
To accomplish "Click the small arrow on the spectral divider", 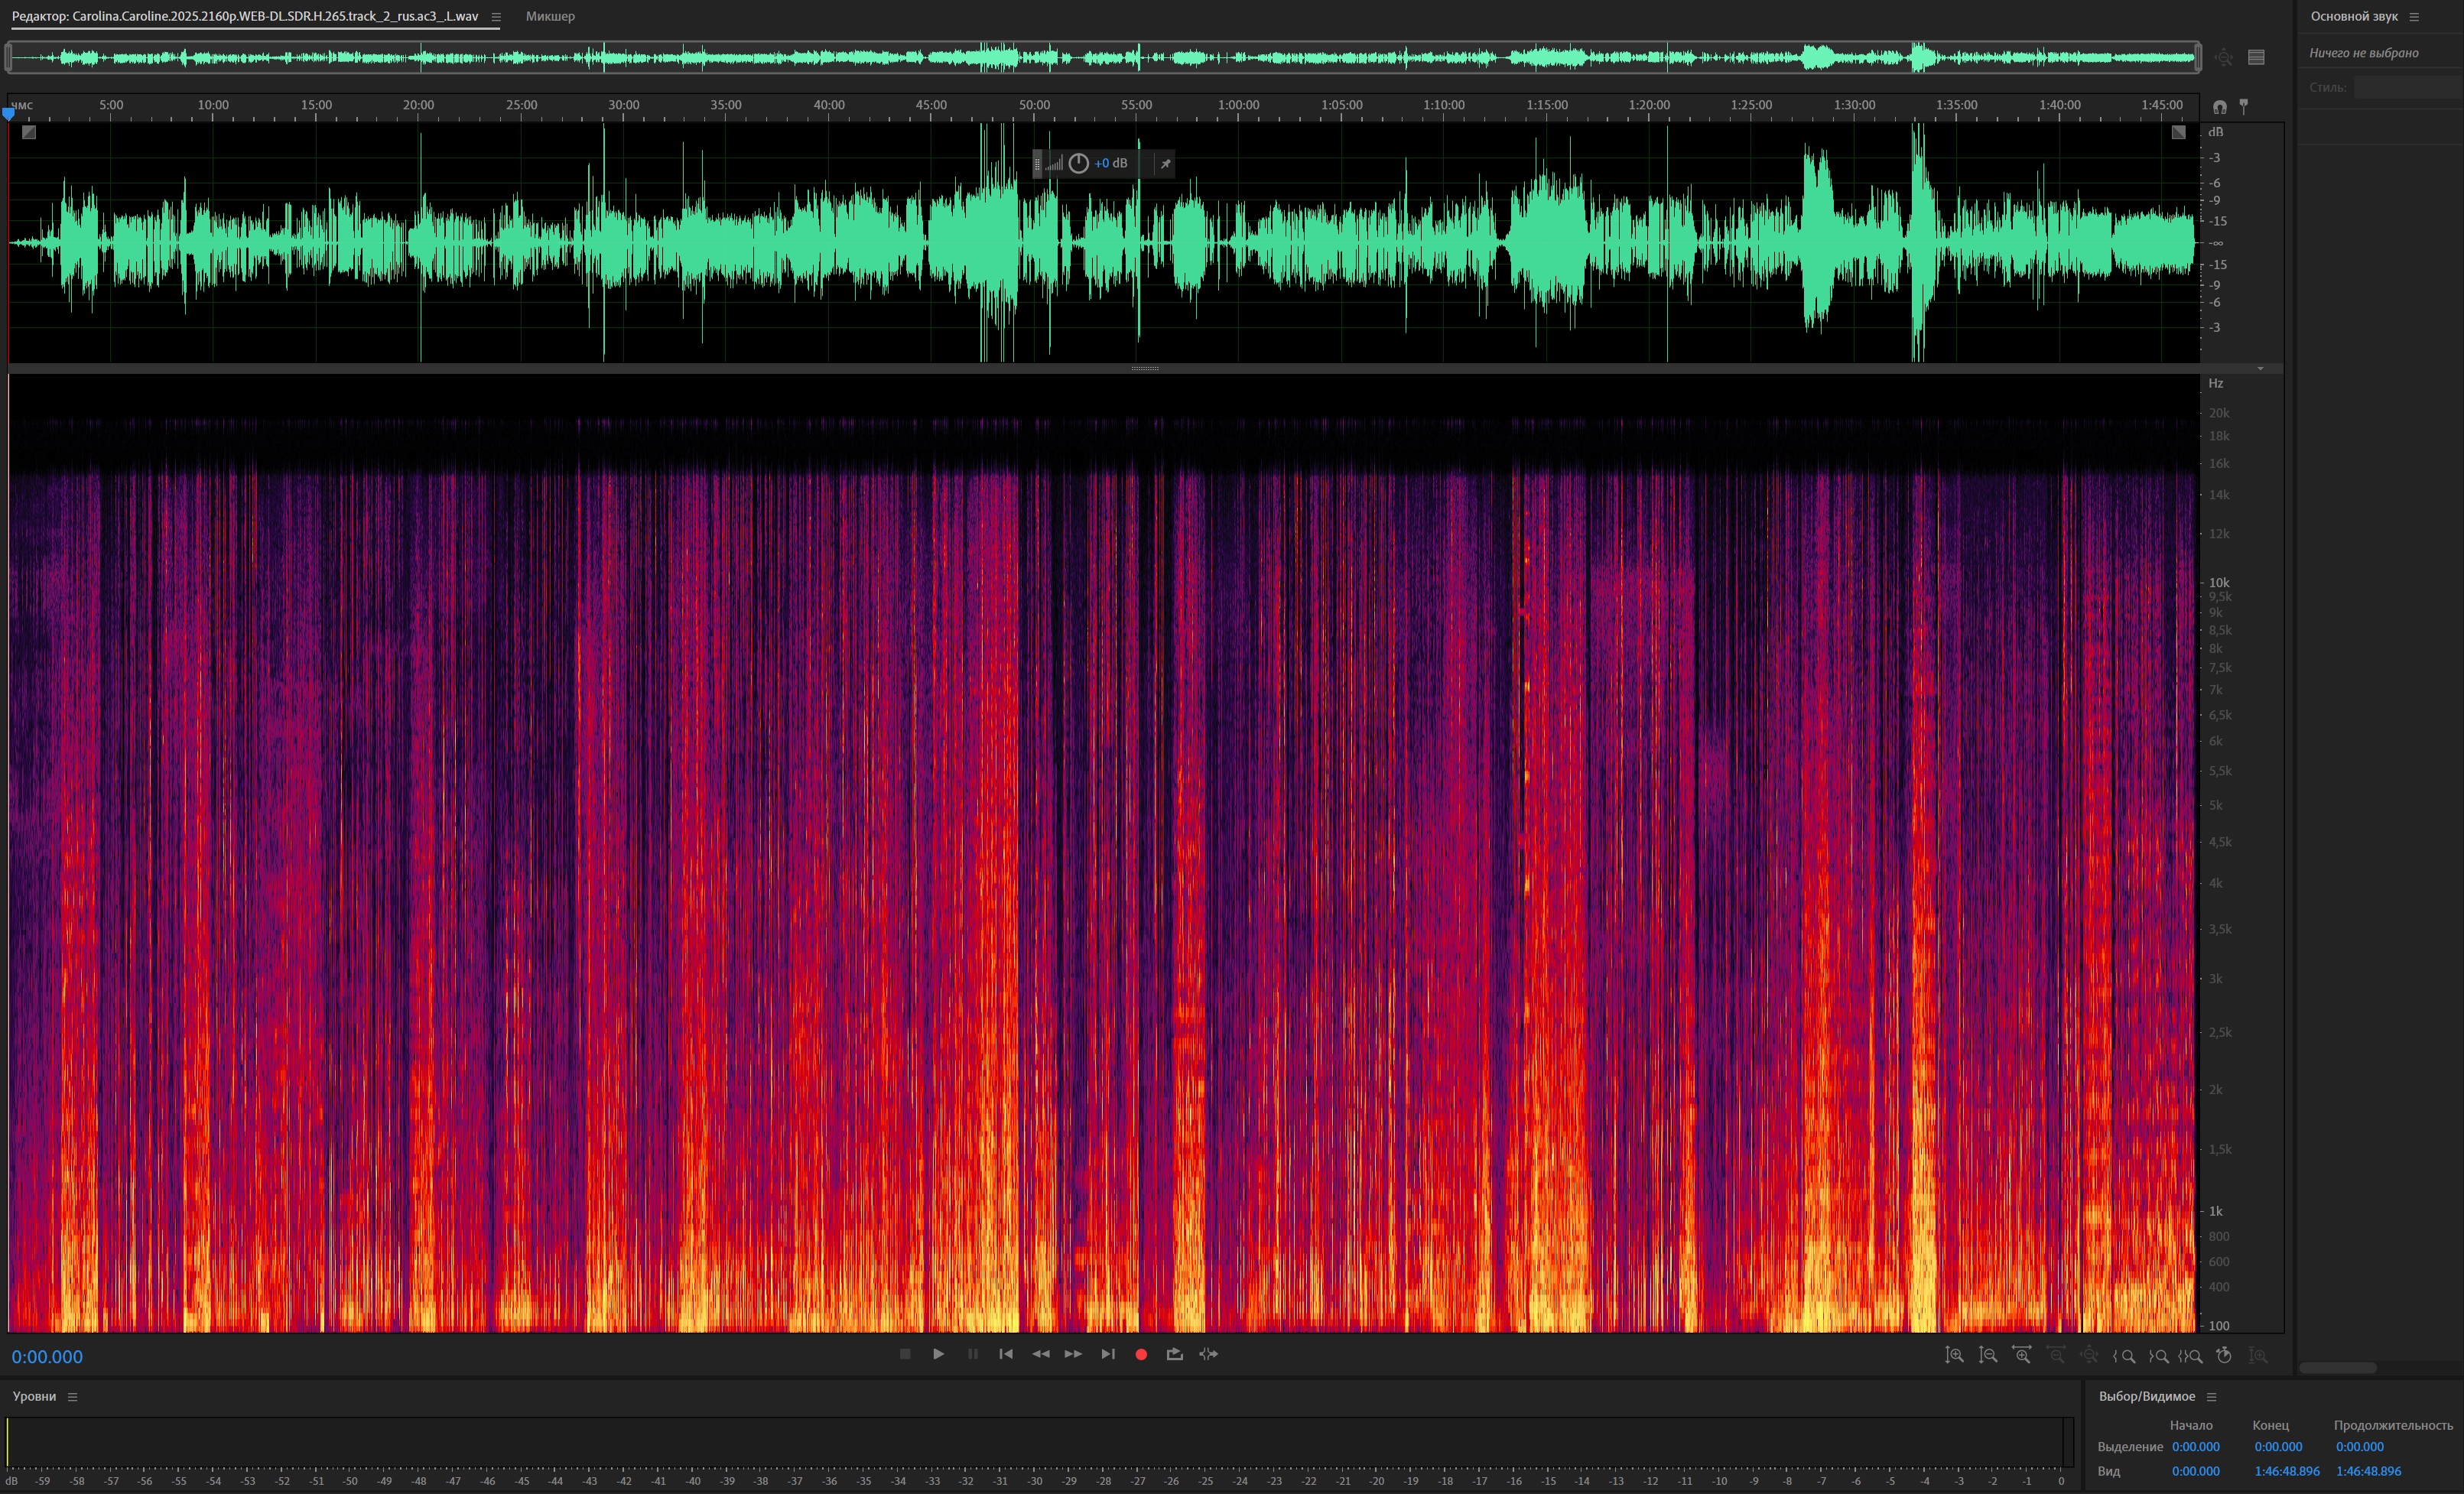I will point(2260,368).
